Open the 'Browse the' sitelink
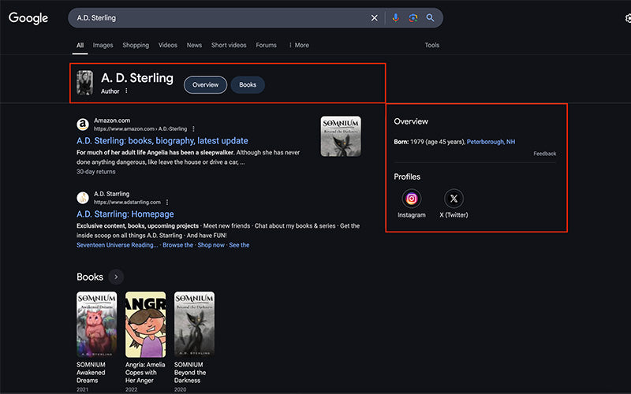 click(x=177, y=245)
